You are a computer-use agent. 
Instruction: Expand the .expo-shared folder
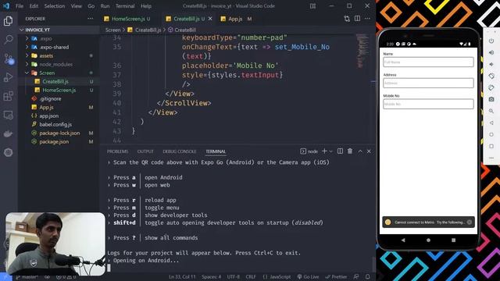[27, 47]
